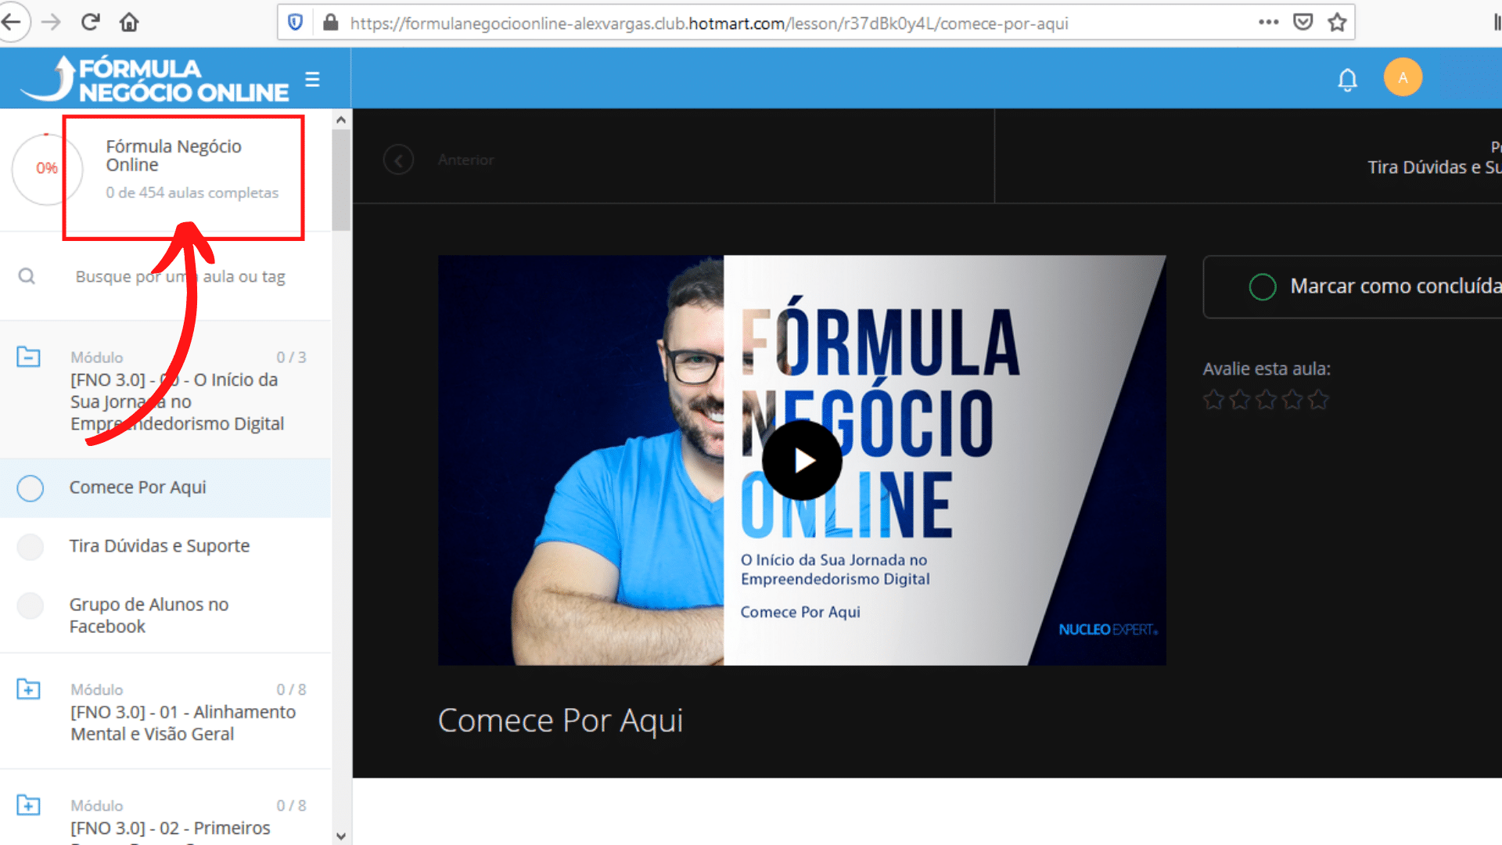
Task: Play the lesson video
Action: (x=802, y=460)
